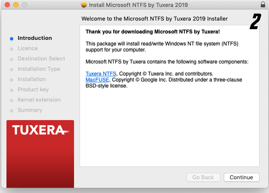This screenshot has height=193, width=269.
Task: Click the installer package icon in title bar
Action: [84, 5]
